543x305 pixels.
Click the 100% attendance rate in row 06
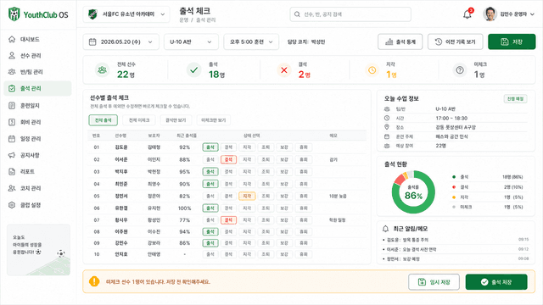185,208
